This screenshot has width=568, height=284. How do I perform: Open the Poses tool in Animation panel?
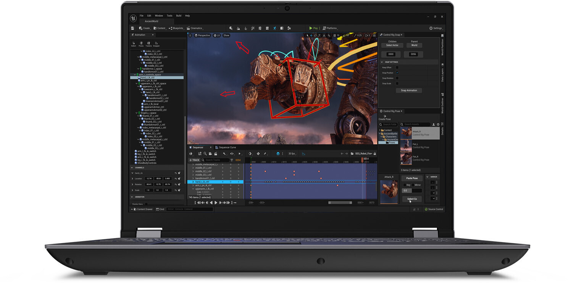pos(141,44)
